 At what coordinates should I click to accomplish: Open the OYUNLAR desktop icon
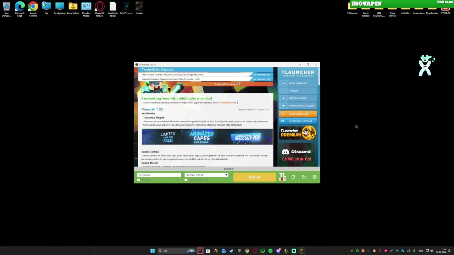point(445,11)
